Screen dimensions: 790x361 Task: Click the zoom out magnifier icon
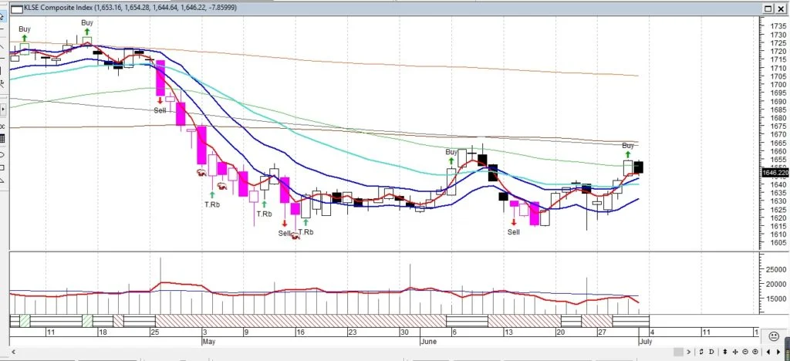[x=745, y=352]
